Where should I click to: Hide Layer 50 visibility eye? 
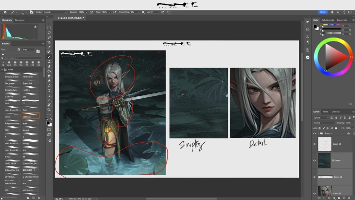(314, 144)
